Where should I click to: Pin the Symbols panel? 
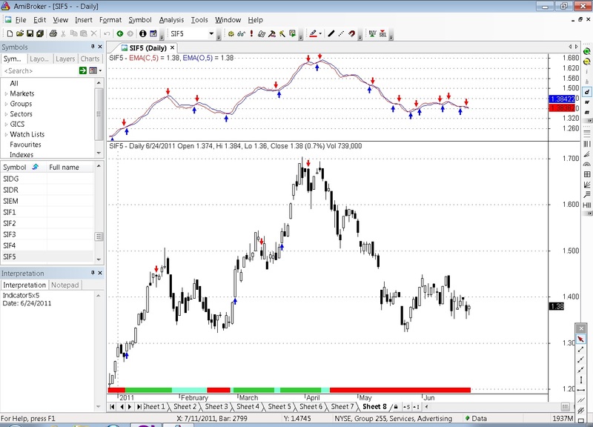pyautogui.click(x=93, y=47)
